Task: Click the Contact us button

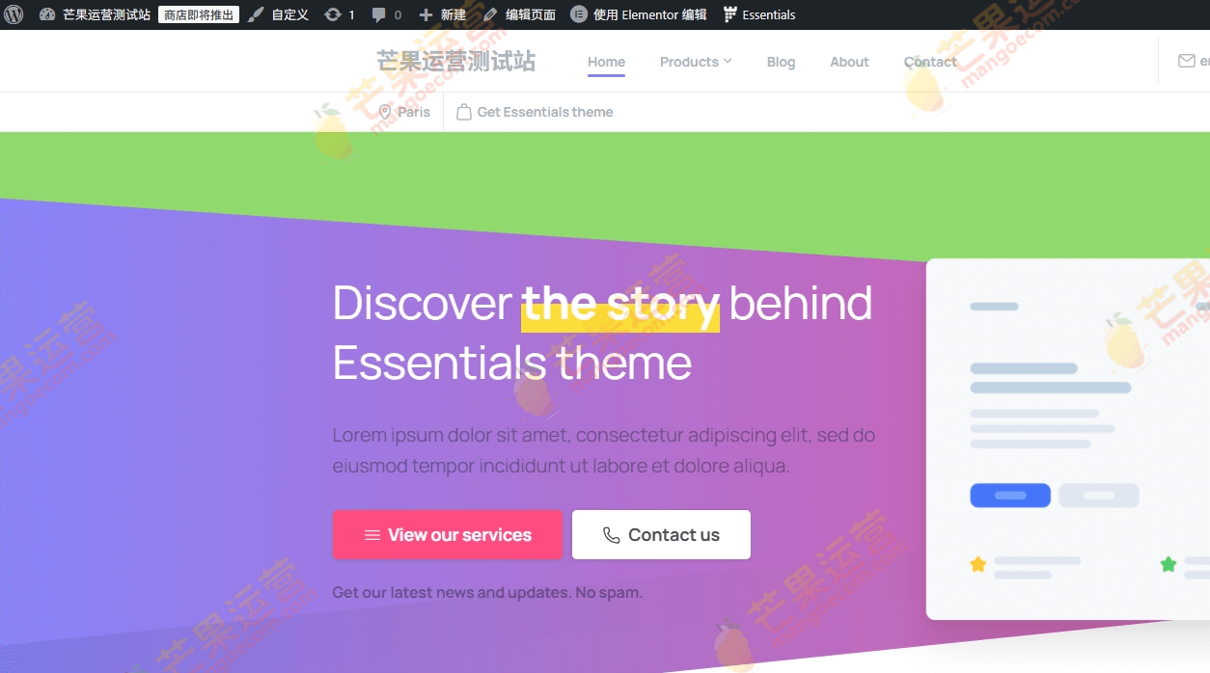Action: pyautogui.click(x=661, y=534)
